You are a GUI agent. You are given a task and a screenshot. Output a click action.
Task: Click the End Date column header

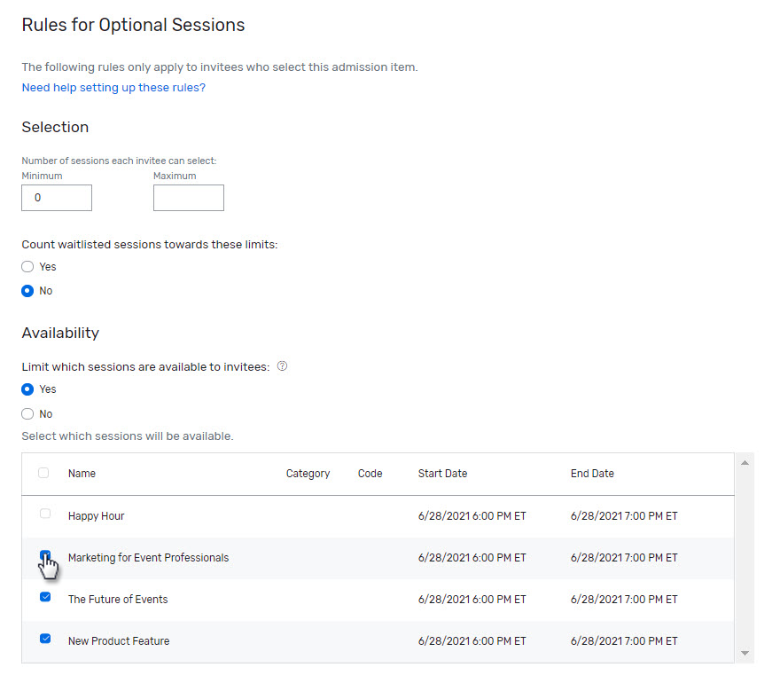tap(592, 473)
